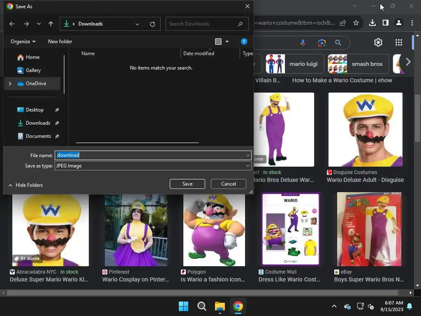This screenshot has width=421, height=316.
Task: Open File Explorer from taskbar
Action: click(x=220, y=306)
